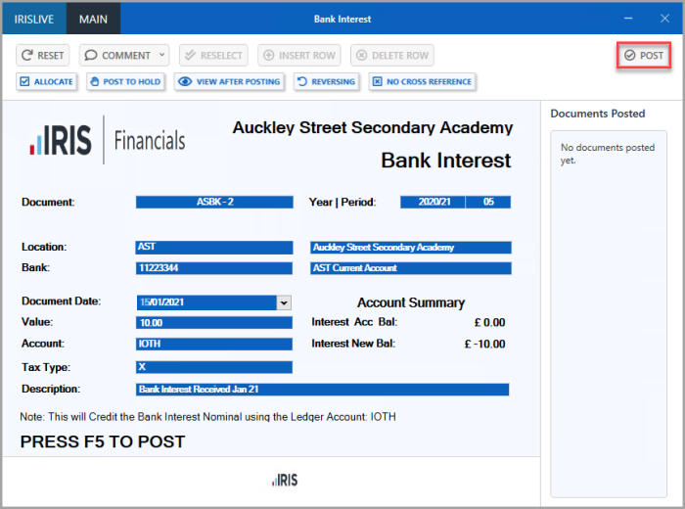Image resolution: width=685 pixels, height=509 pixels.
Task: Click the Description field text
Action: (x=322, y=390)
